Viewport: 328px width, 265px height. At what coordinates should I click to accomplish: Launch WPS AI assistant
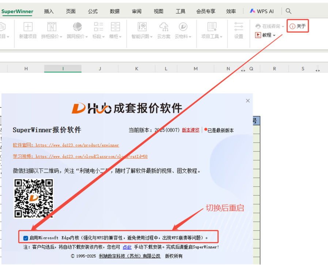coord(262,11)
